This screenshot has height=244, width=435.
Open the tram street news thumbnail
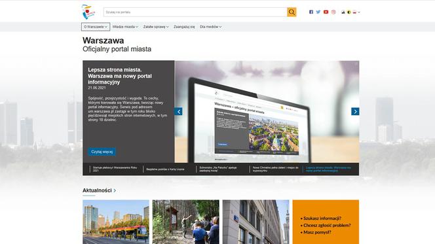point(116,222)
